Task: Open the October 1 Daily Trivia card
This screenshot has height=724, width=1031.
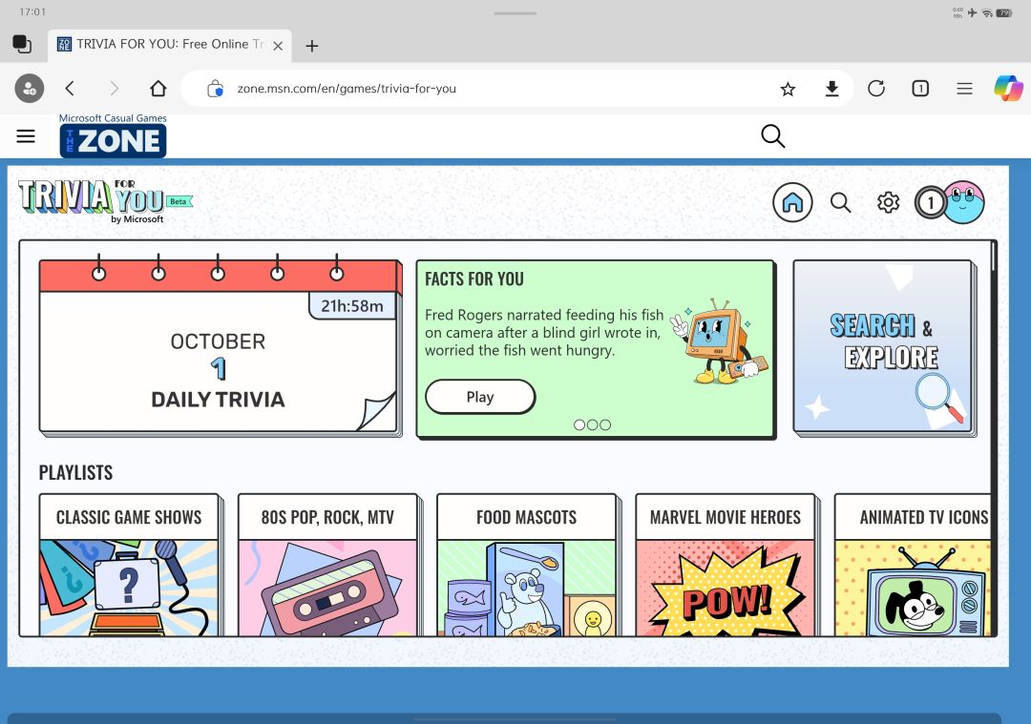Action: pos(219,347)
